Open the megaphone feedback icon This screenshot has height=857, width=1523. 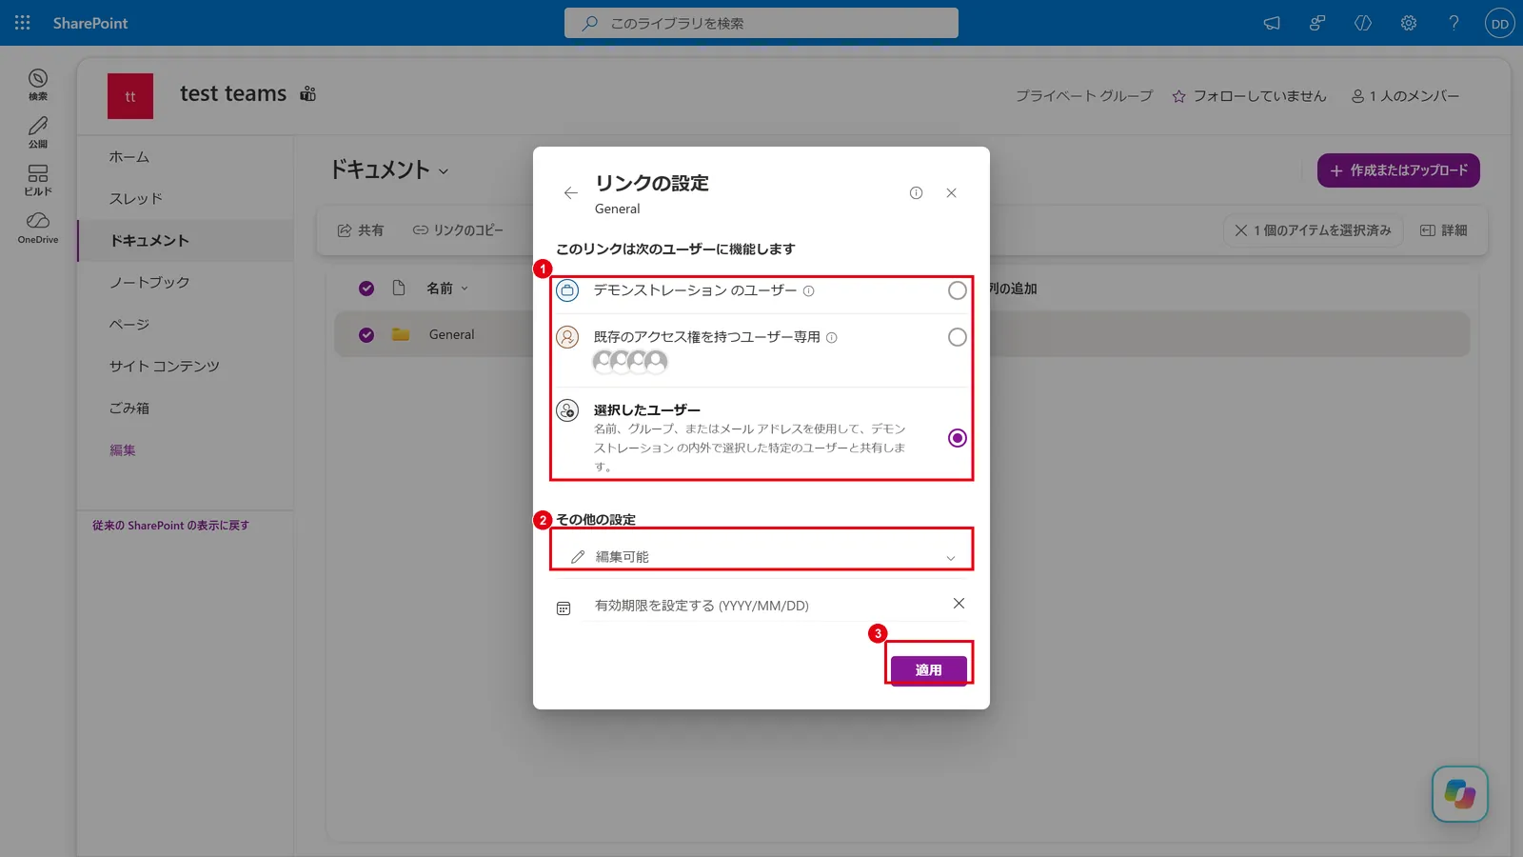pyautogui.click(x=1272, y=23)
